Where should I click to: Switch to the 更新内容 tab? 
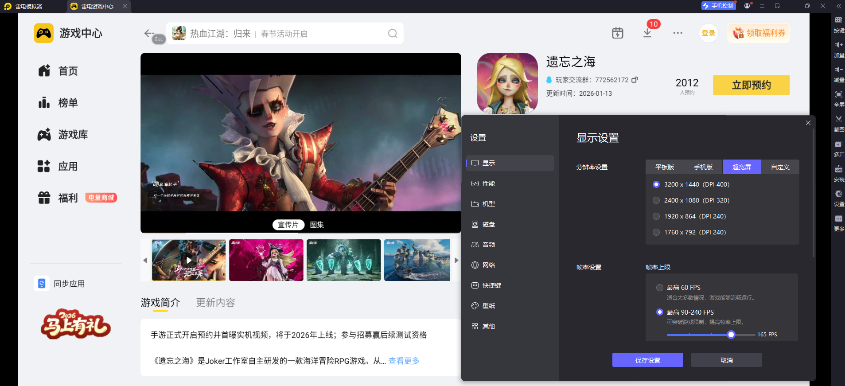point(215,303)
